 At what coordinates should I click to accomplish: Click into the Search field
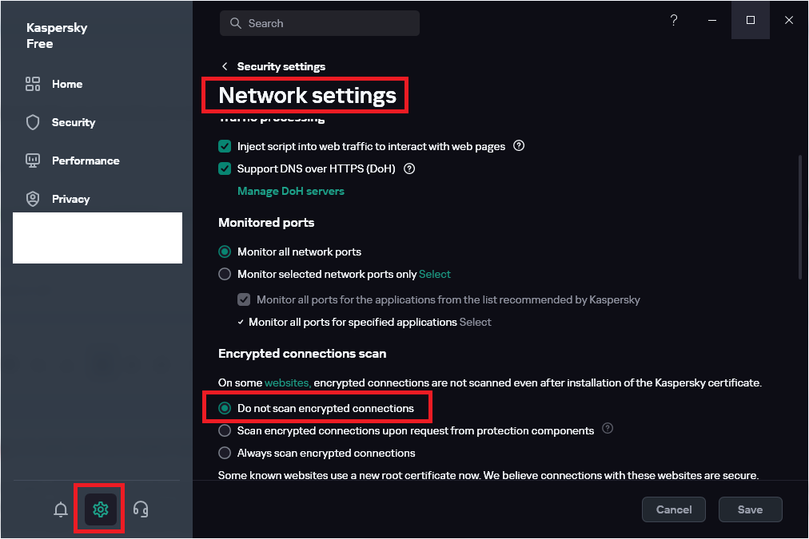point(320,23)
